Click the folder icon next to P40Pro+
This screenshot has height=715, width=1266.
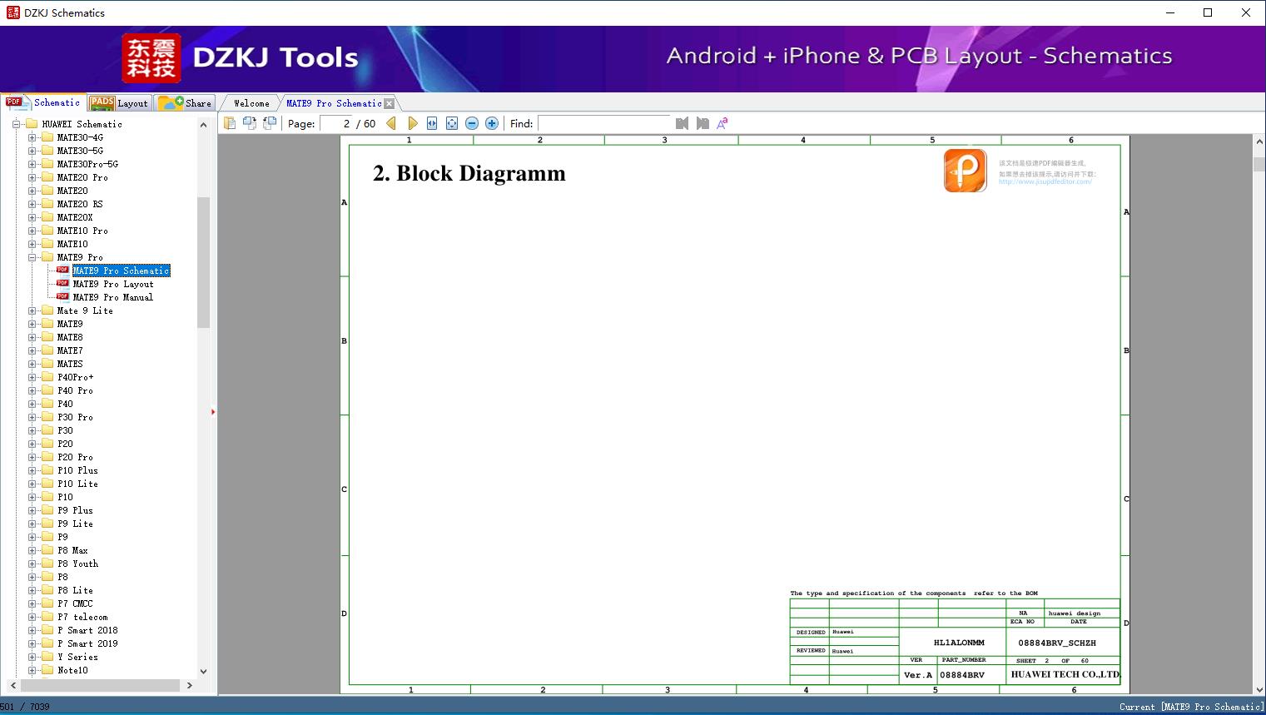click(x=47, y=377)
